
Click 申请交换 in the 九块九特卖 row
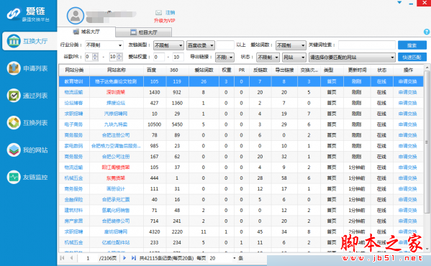coord(408,124)
